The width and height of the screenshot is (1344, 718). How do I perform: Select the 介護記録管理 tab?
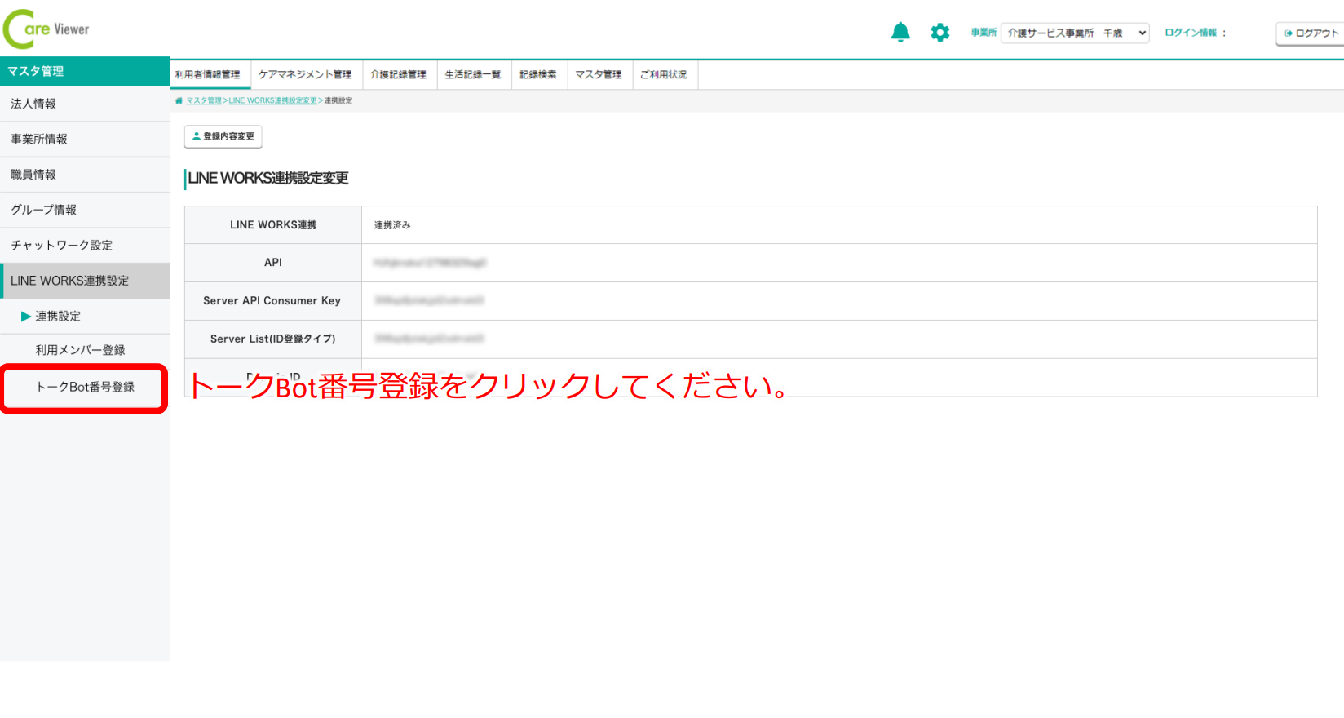point(398,74)
